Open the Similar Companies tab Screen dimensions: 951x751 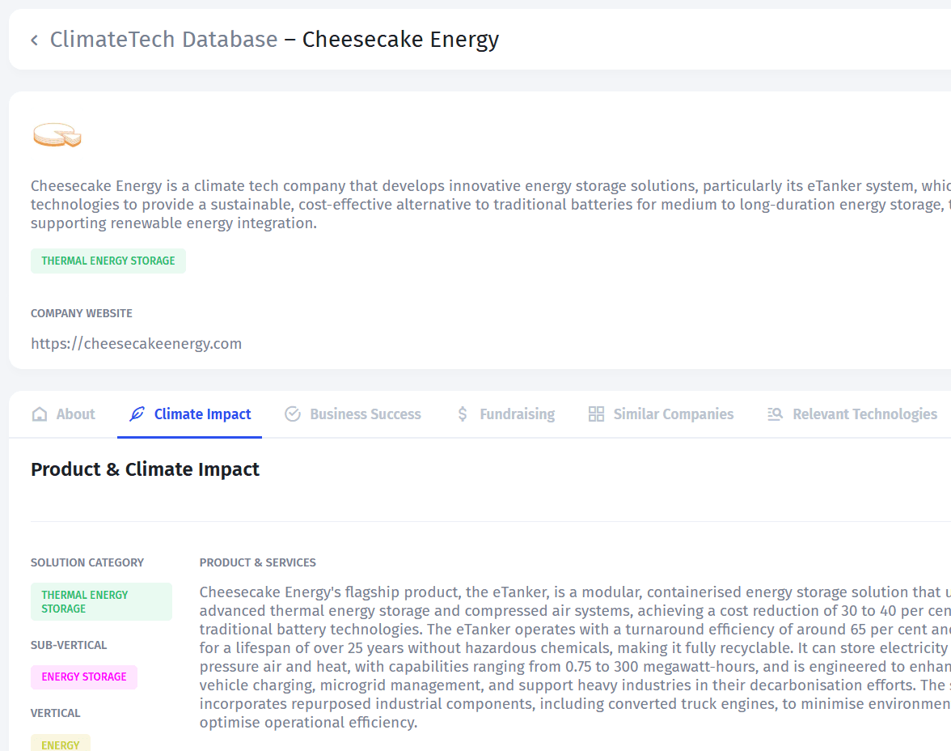point(661,414)
